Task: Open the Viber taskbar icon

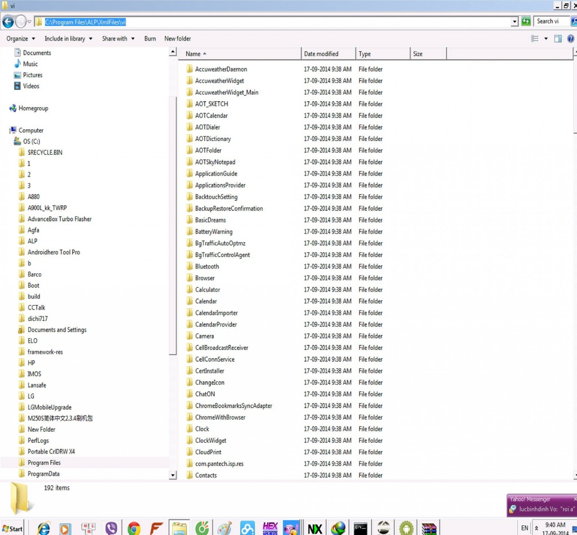Action: pyautogui.click(x=111, y=529)
